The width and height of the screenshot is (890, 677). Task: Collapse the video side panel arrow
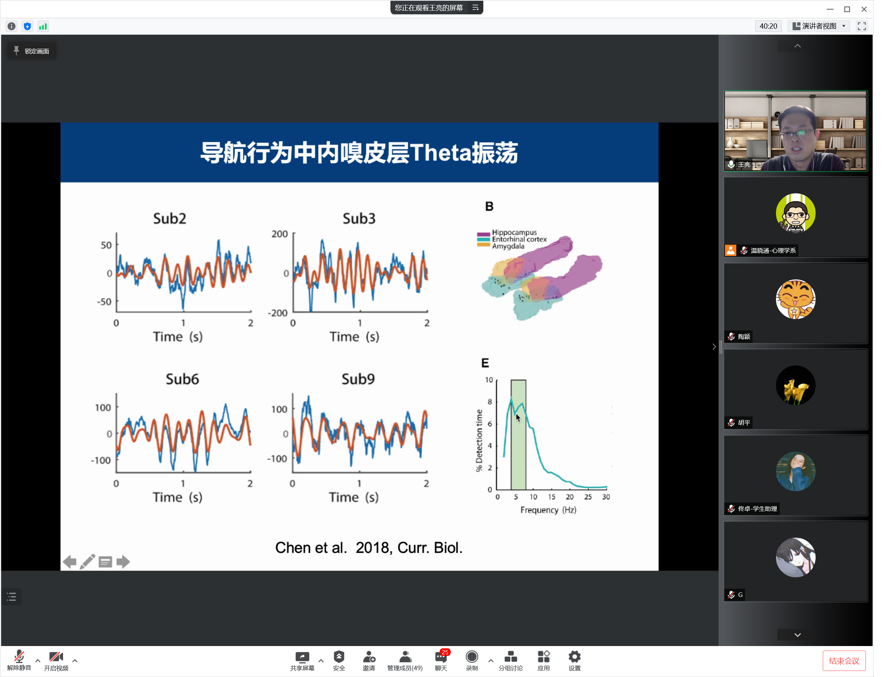pyautogui.click(x=714, y=347)
